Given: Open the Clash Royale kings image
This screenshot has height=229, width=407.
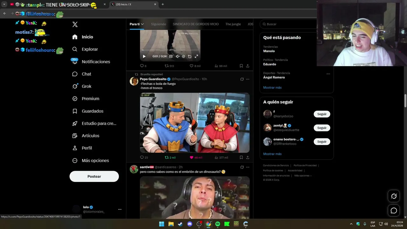Looking at the screenshot, I should point(195,123).
